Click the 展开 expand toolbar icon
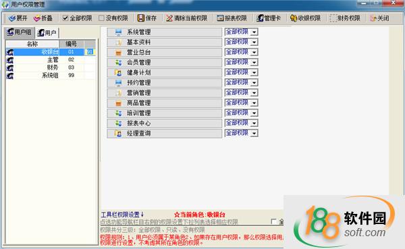The image size is (405, 249). (x=11, y=18)
